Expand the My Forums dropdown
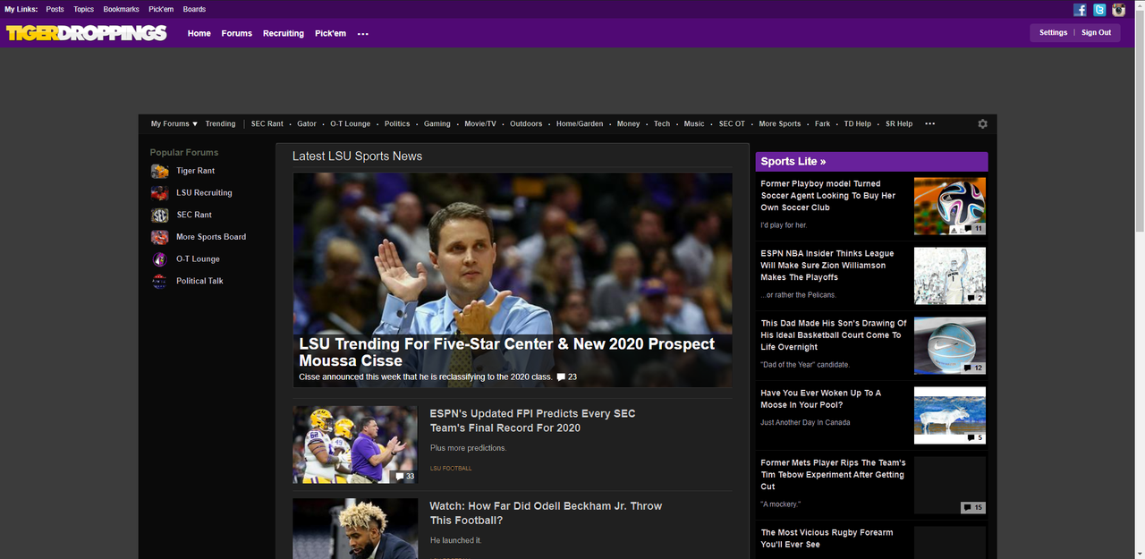This screenshot has height=559, width=1145. [x=174, y=124]
